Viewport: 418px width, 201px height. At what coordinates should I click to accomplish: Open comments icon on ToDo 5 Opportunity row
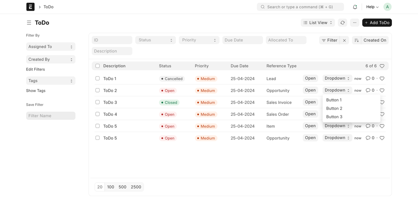tap(368, 138)
